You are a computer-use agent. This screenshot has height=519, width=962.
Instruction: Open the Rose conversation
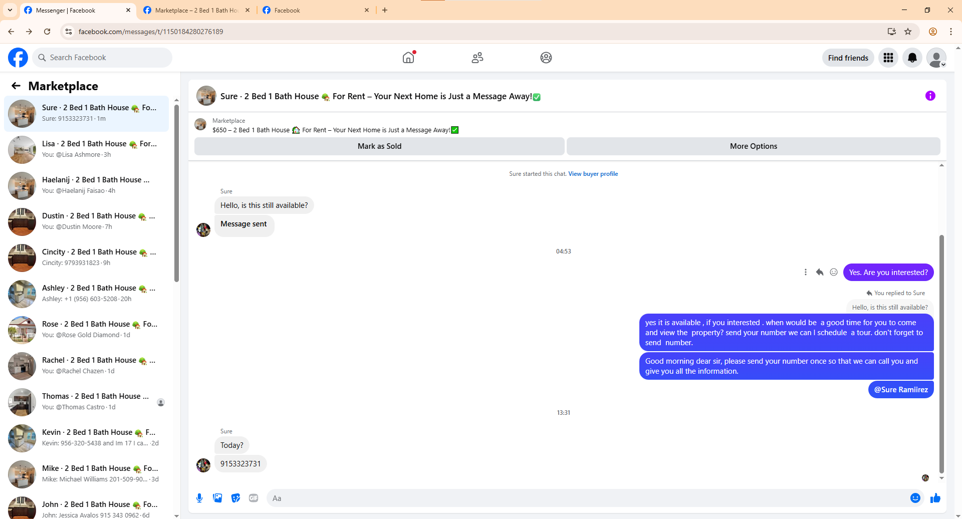(86, 330)
